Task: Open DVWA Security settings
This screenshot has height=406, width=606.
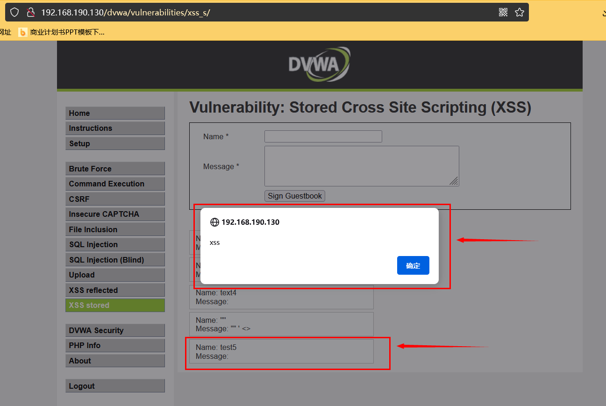Action: 115,330
